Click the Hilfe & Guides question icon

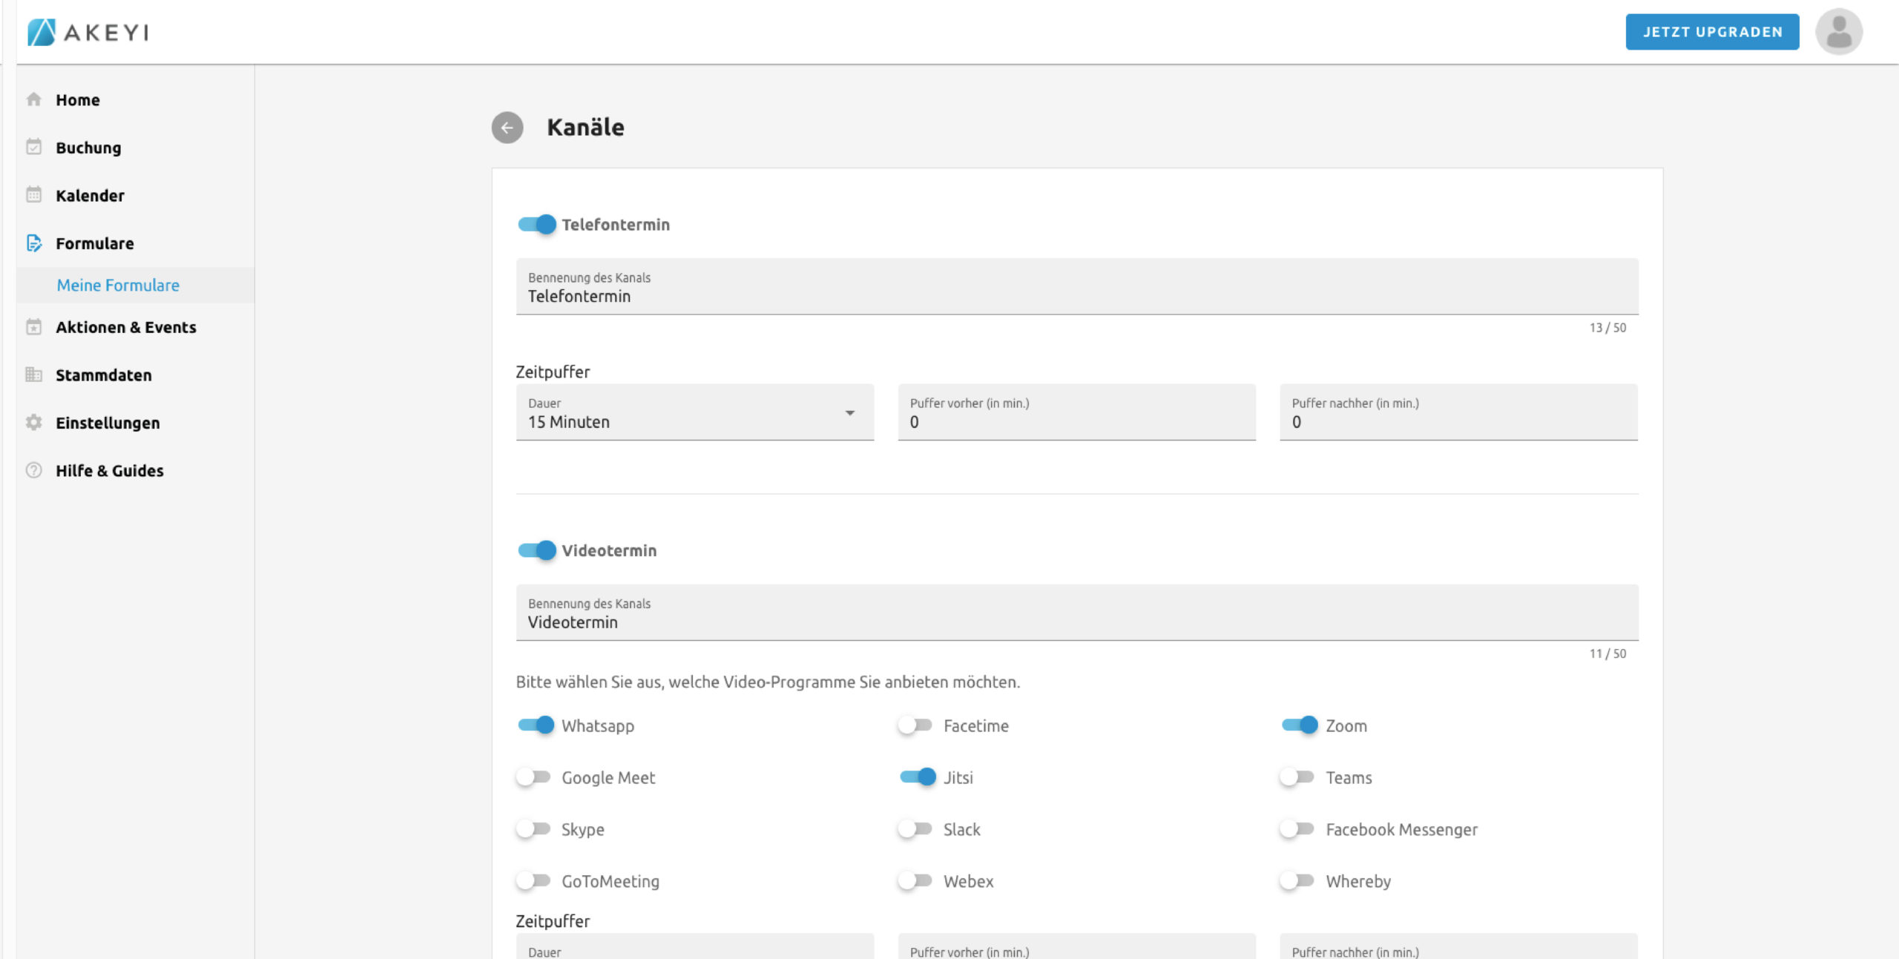(34, 470)
